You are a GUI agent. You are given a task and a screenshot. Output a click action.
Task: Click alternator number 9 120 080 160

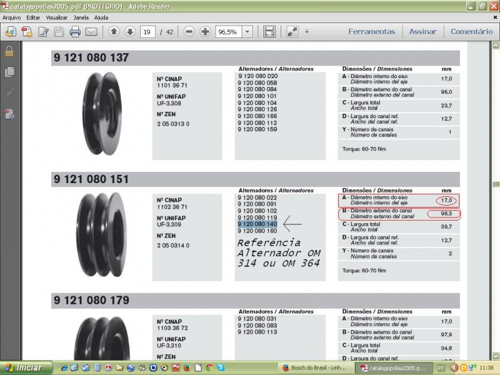(x=257, y=231)
